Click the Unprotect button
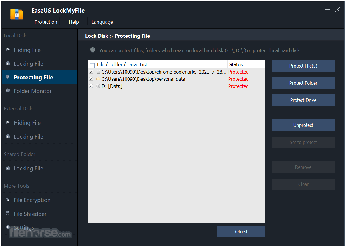Viewport: 346px width, 247px height. click(303, 125)
